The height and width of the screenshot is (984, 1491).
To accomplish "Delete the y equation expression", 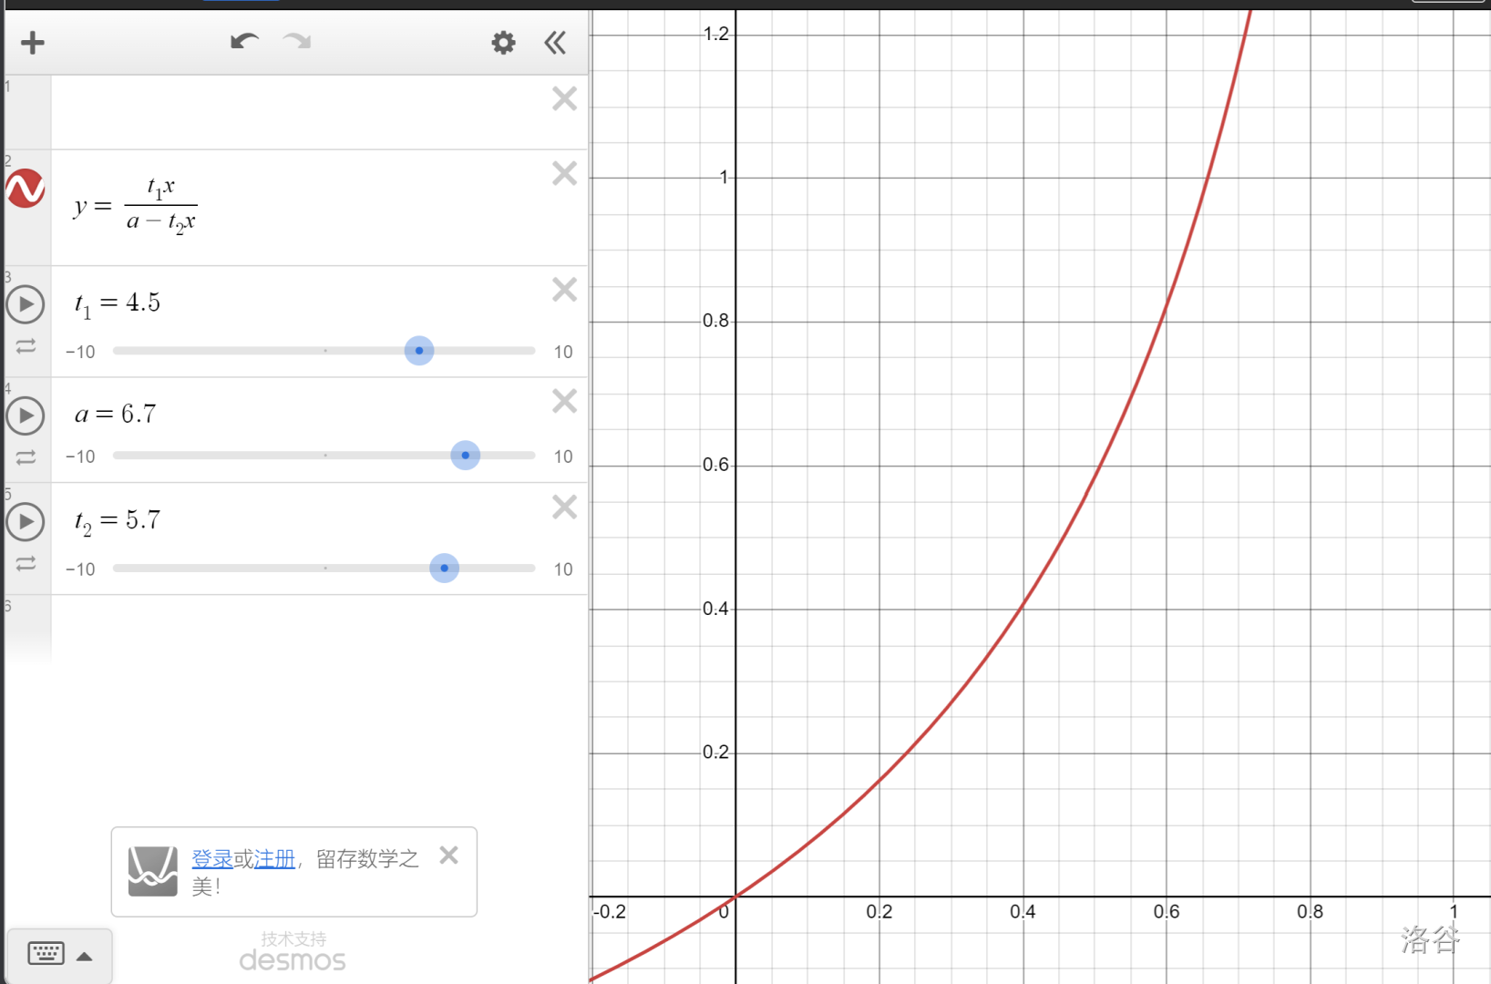I will click(x=565, y=173).
